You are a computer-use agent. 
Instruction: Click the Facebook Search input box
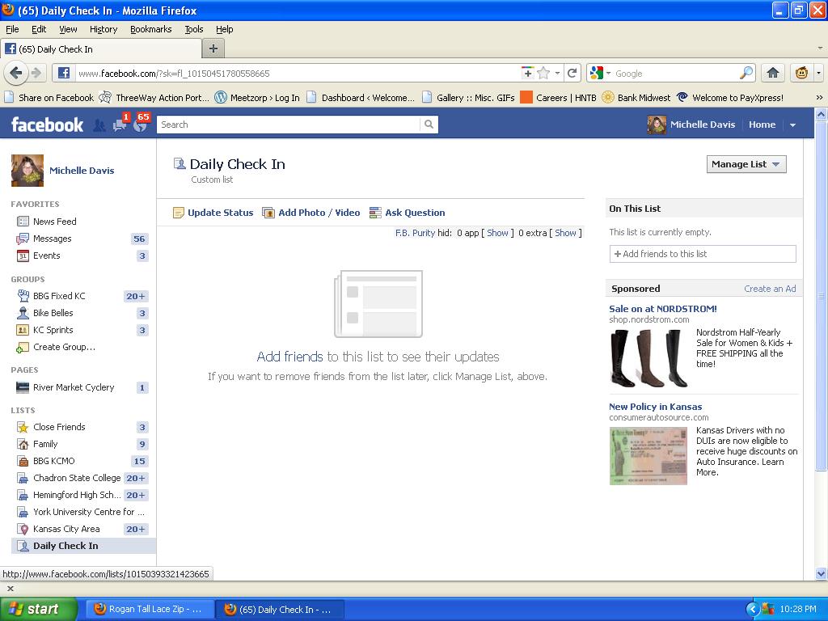(x=289, y=125)
